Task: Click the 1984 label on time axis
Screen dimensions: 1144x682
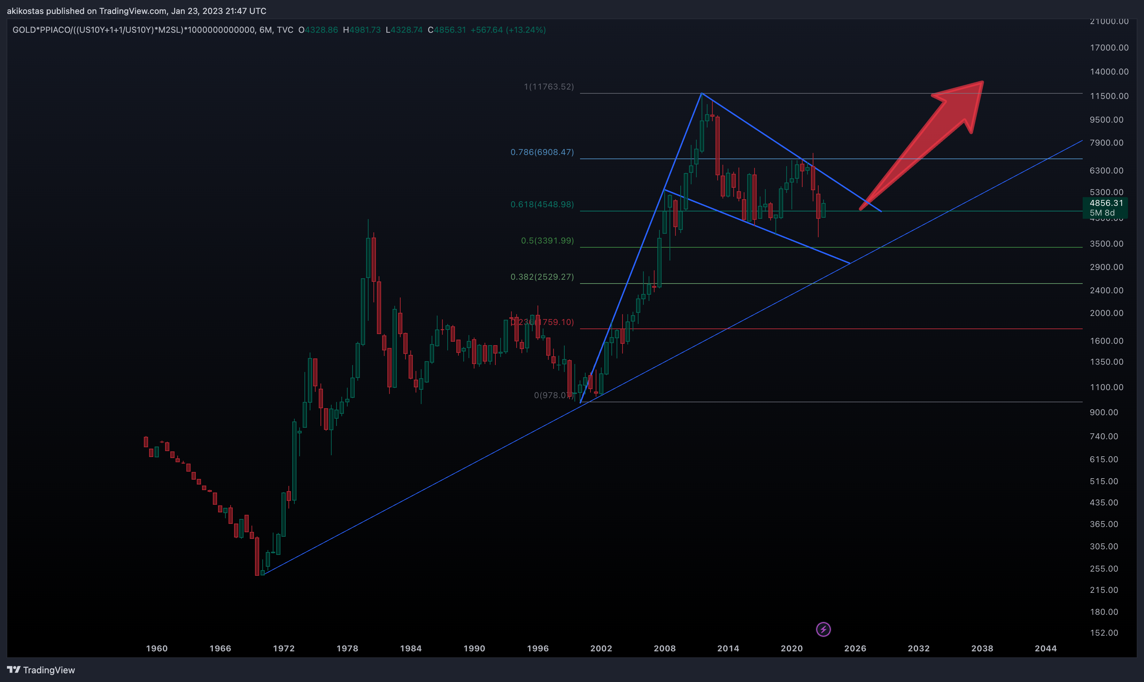Action: [410, 649]
